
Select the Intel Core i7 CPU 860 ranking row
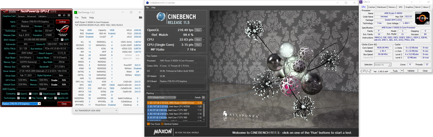(175, 110)
